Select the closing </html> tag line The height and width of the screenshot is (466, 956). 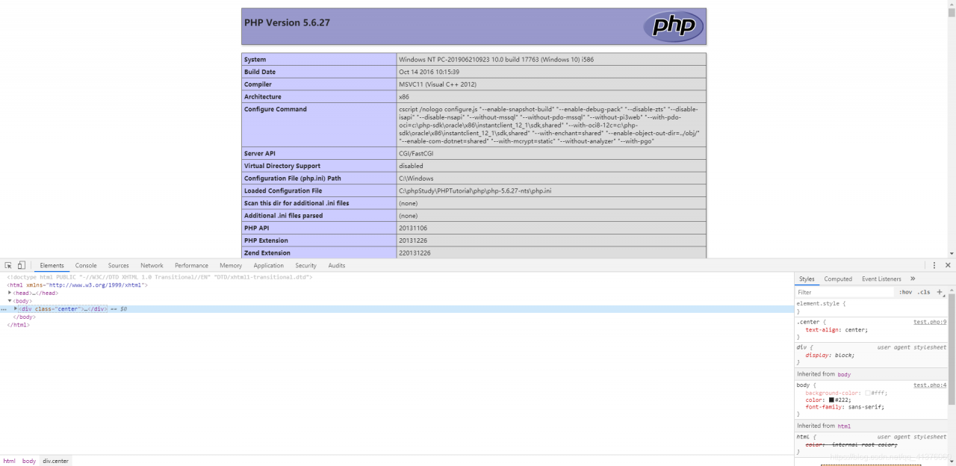(x=18, y=325)
